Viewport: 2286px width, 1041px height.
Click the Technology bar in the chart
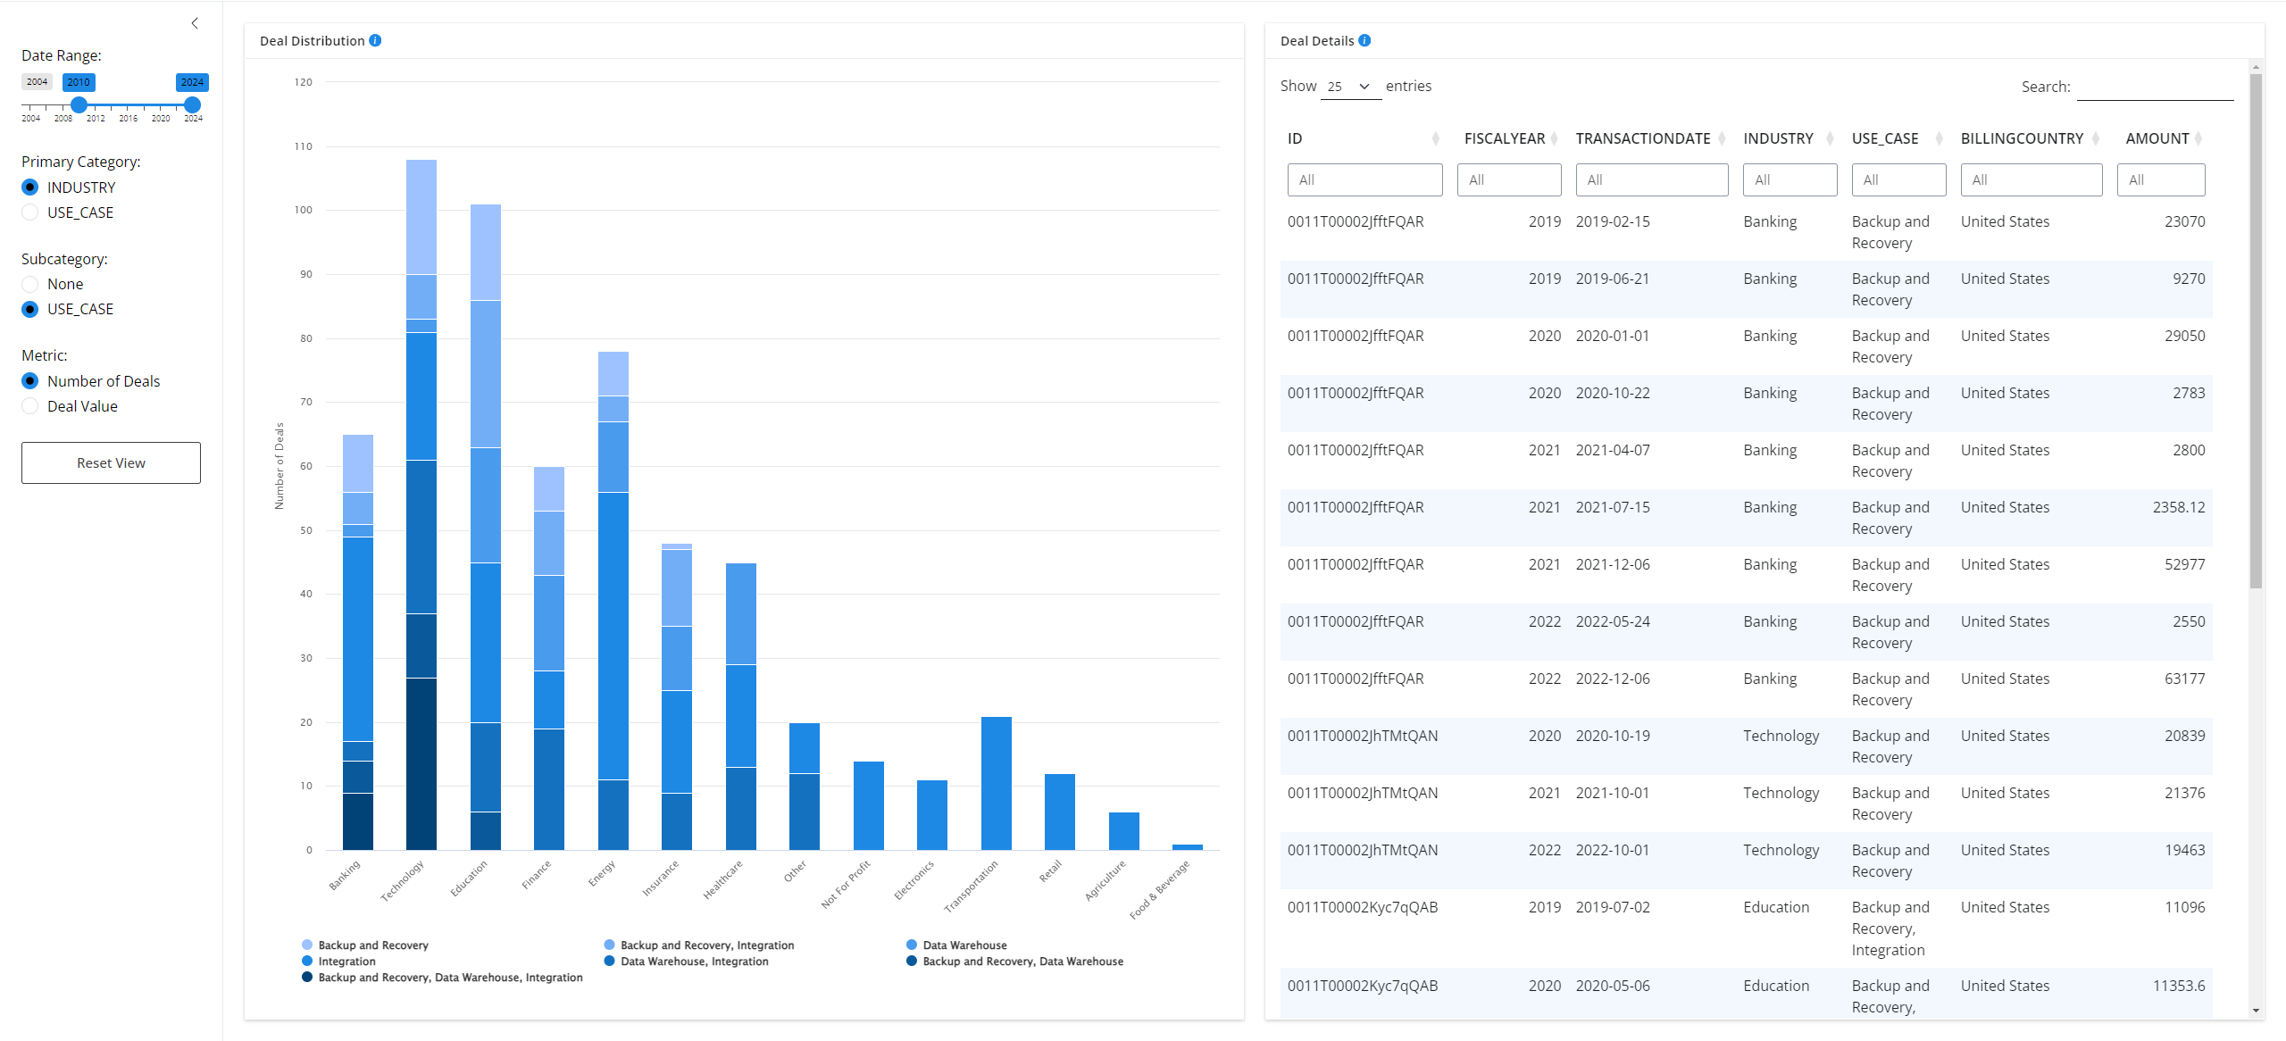(x=421, y=504)
